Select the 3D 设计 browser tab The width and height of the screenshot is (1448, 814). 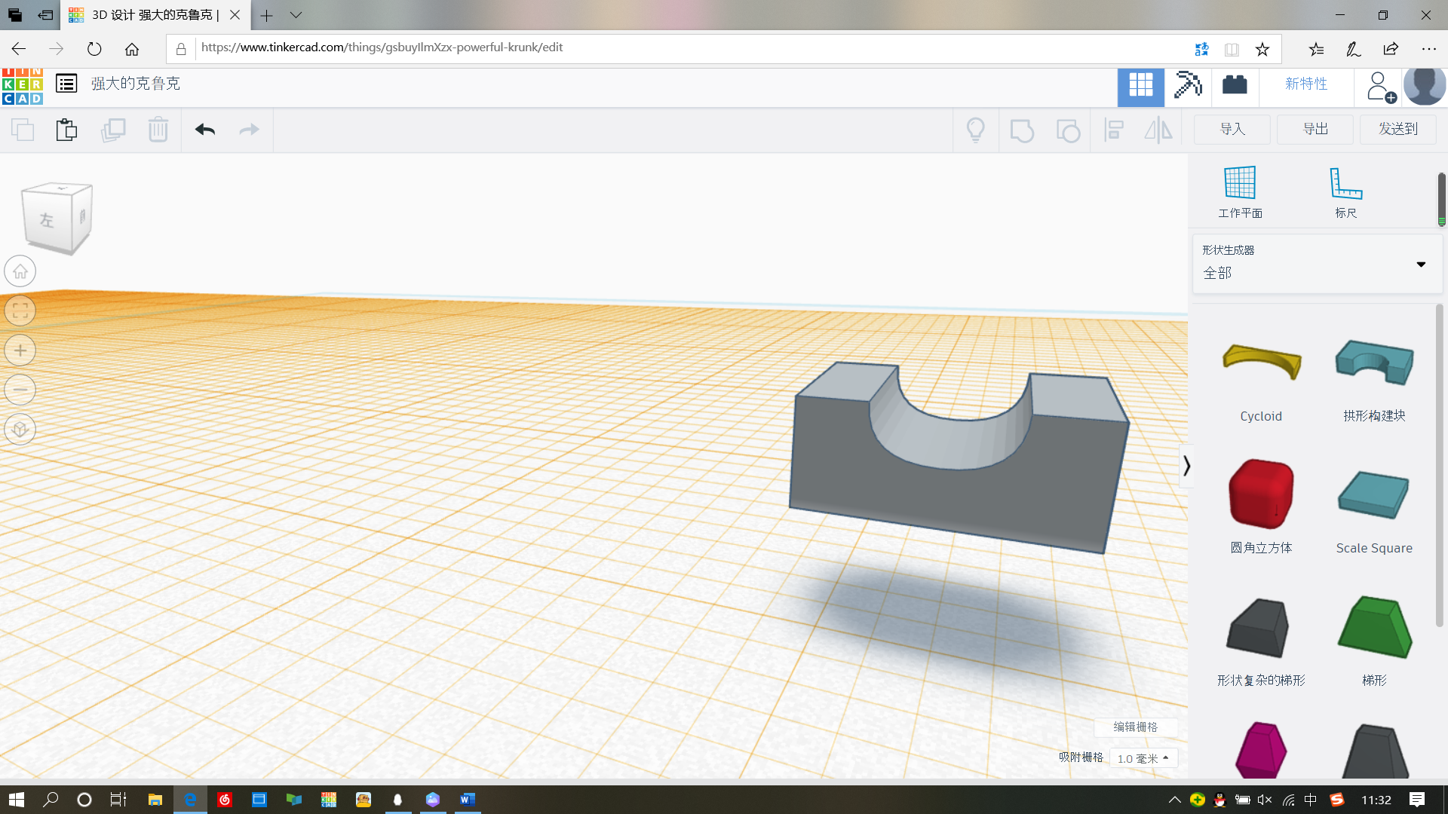155,15
